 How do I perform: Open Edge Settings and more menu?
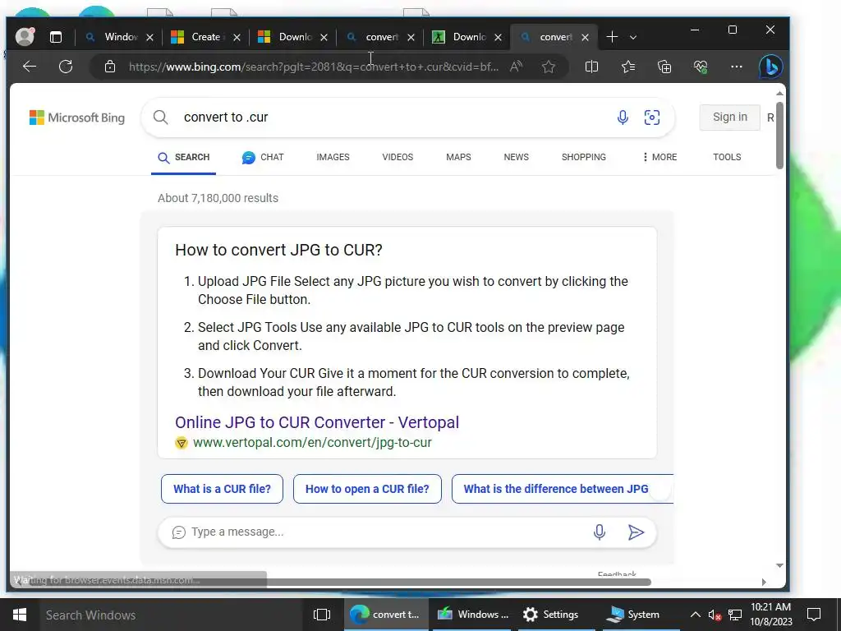pos(737,67)
